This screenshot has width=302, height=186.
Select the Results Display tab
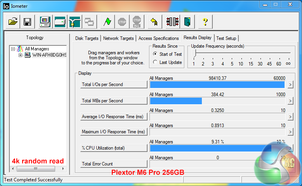198,38
